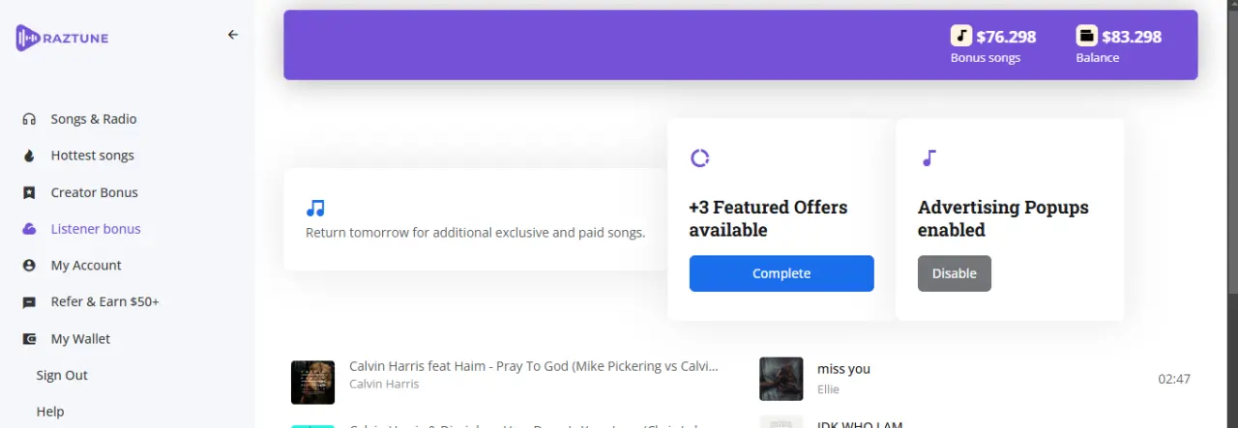
Task: Open the Help link in the sidebar
Action: (x=50, y=412)
